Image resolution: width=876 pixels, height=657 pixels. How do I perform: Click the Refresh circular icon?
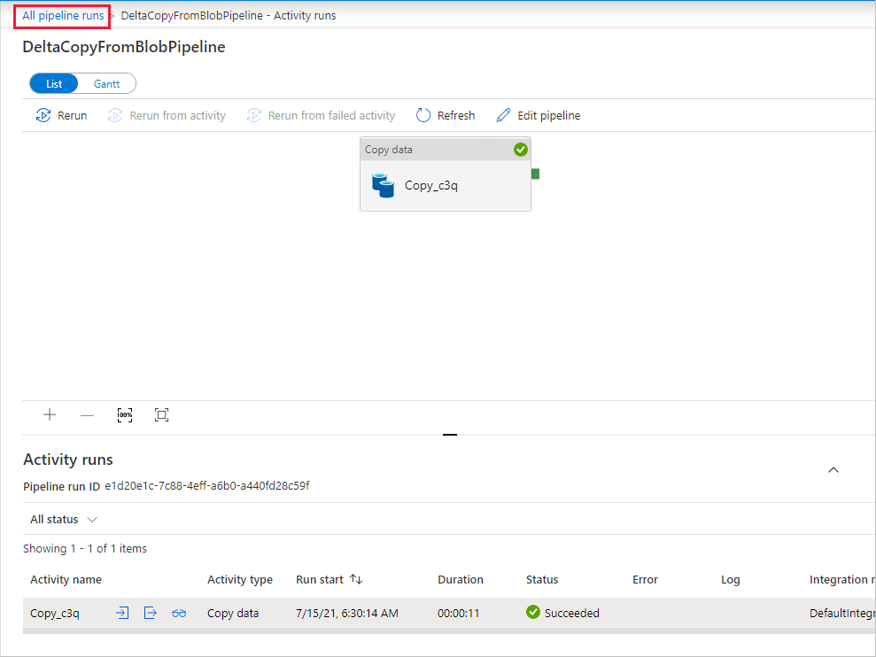[423, 115]
